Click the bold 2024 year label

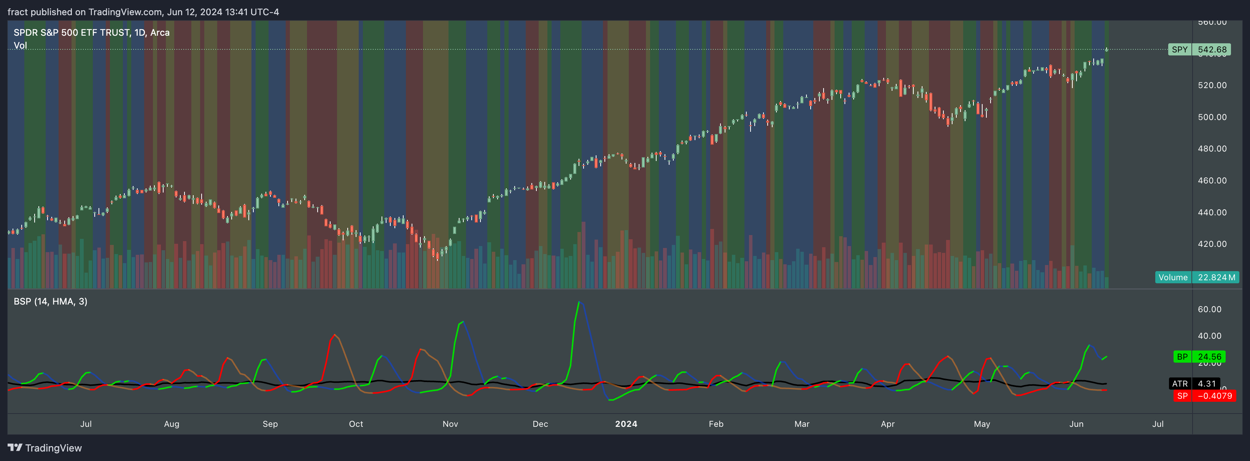point(626,424)
